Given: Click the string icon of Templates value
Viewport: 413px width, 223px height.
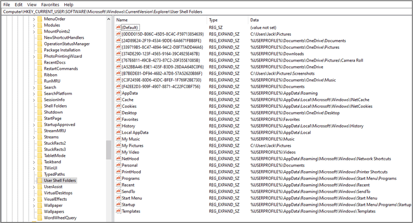Looking at the screenshot, I should click(118, 211).
